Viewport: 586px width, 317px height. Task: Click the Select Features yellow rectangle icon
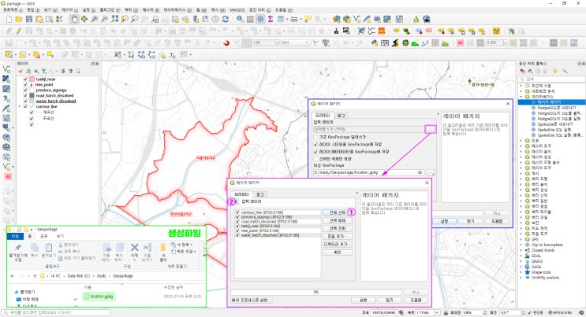pos(9,55)
